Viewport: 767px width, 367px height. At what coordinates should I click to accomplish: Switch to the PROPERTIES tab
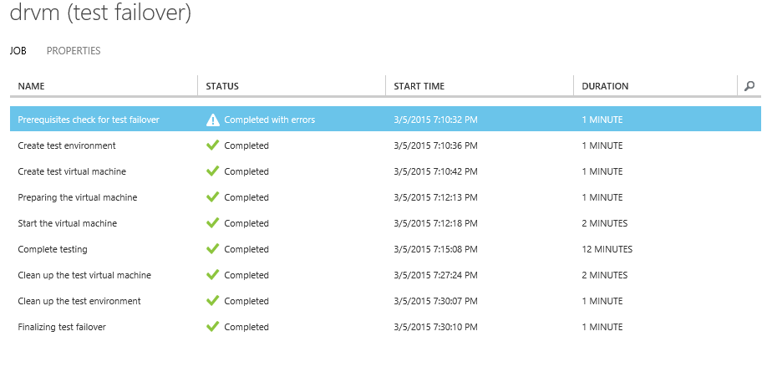74,51
